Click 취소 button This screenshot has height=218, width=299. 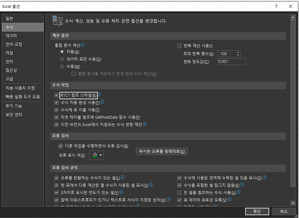click(x=284, y=211)
